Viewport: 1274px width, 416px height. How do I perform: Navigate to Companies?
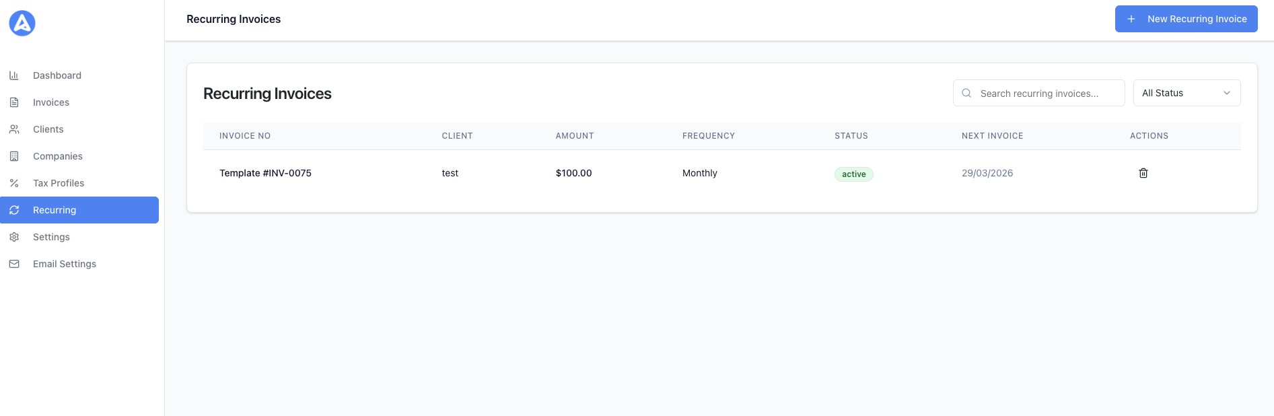coord(79,156)
